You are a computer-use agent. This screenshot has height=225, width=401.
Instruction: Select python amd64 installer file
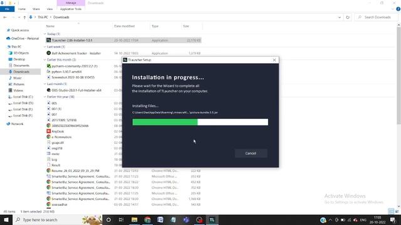coord(66,72)
